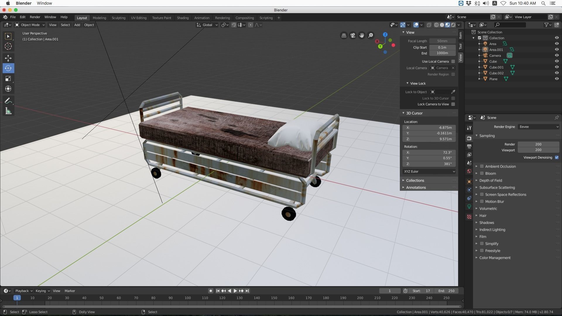Open the Object properties tab

coord(469,182)
